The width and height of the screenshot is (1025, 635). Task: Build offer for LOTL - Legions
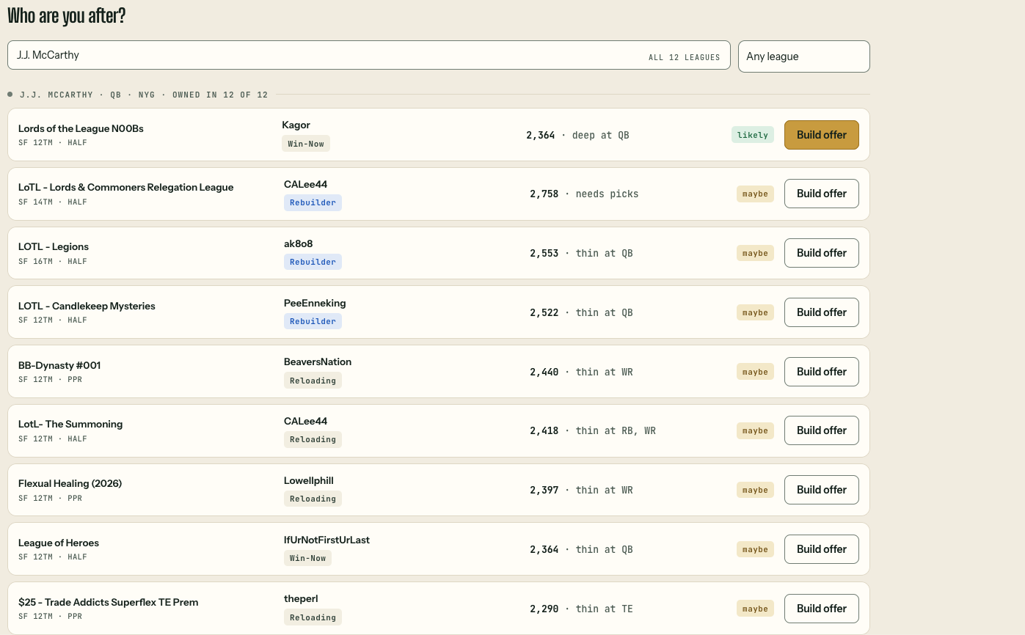point(821,253)
